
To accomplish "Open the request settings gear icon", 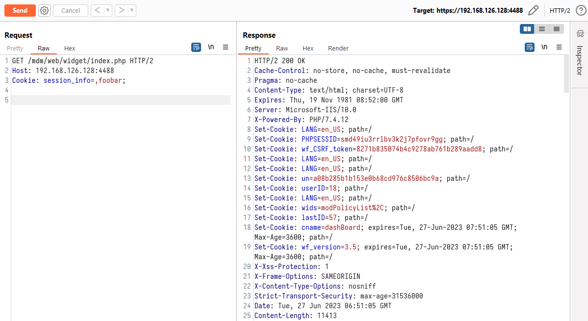I will tap(45, 10).
